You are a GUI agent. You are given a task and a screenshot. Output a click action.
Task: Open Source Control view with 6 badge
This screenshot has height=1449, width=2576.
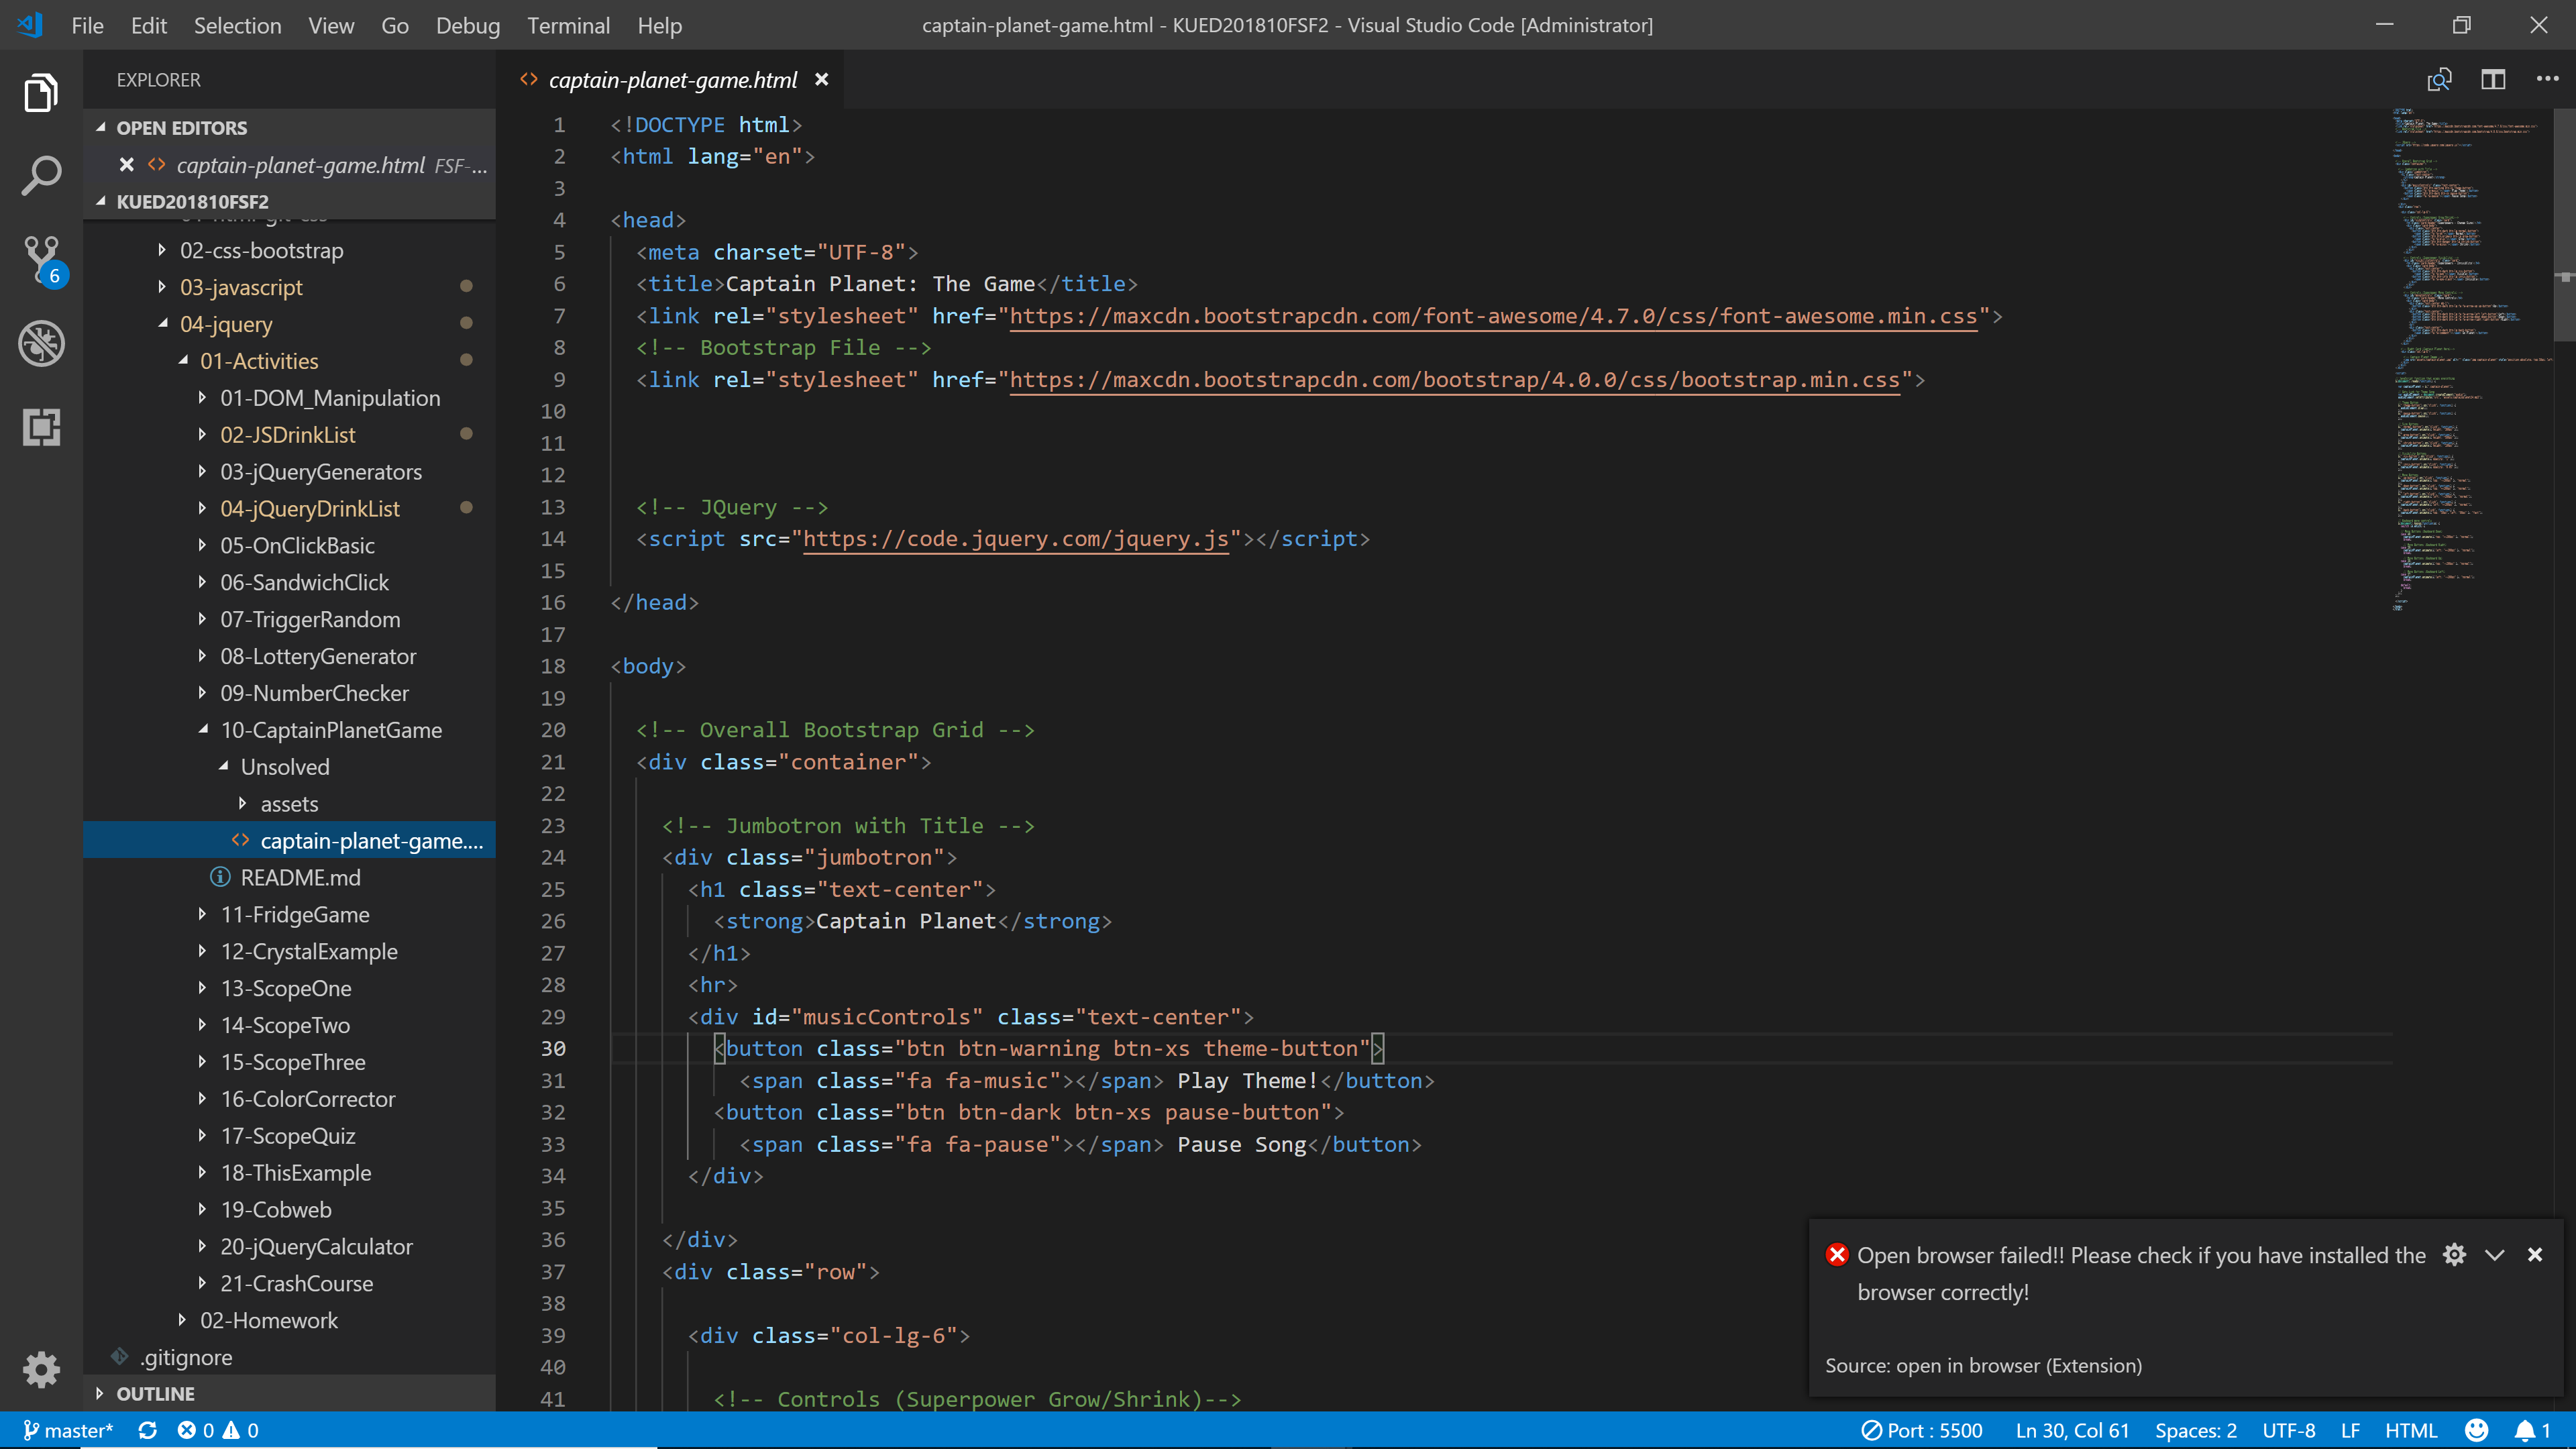[41, 259]
